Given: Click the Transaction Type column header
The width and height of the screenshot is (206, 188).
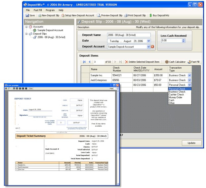Looking at the screenshot, I should point(180,69).
